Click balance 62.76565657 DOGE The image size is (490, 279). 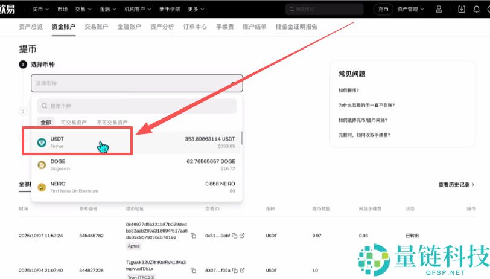tap(211, 161)
